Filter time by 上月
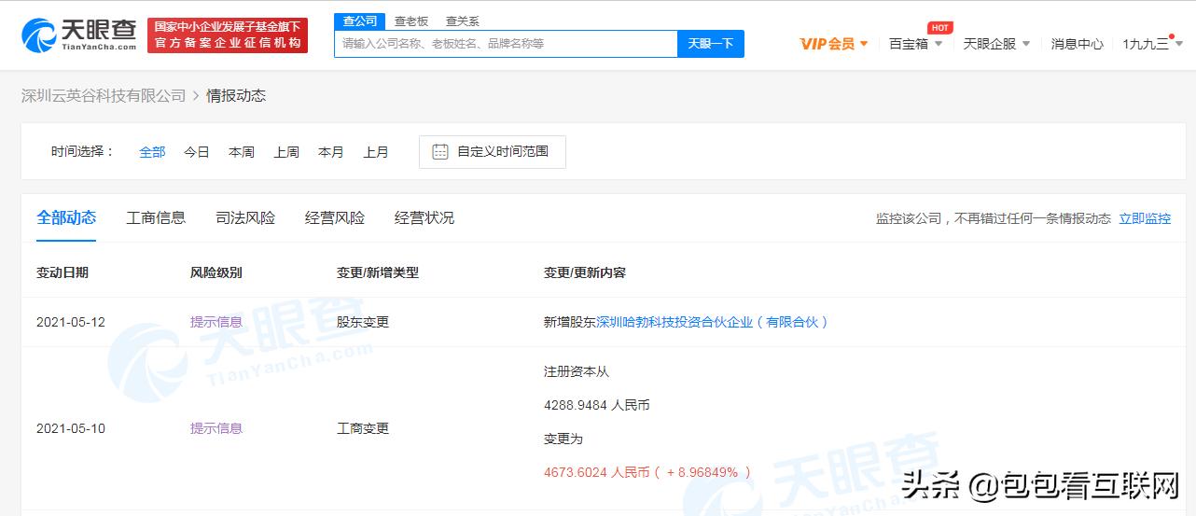Screen dimensions: 1196x516 point(376,151)
